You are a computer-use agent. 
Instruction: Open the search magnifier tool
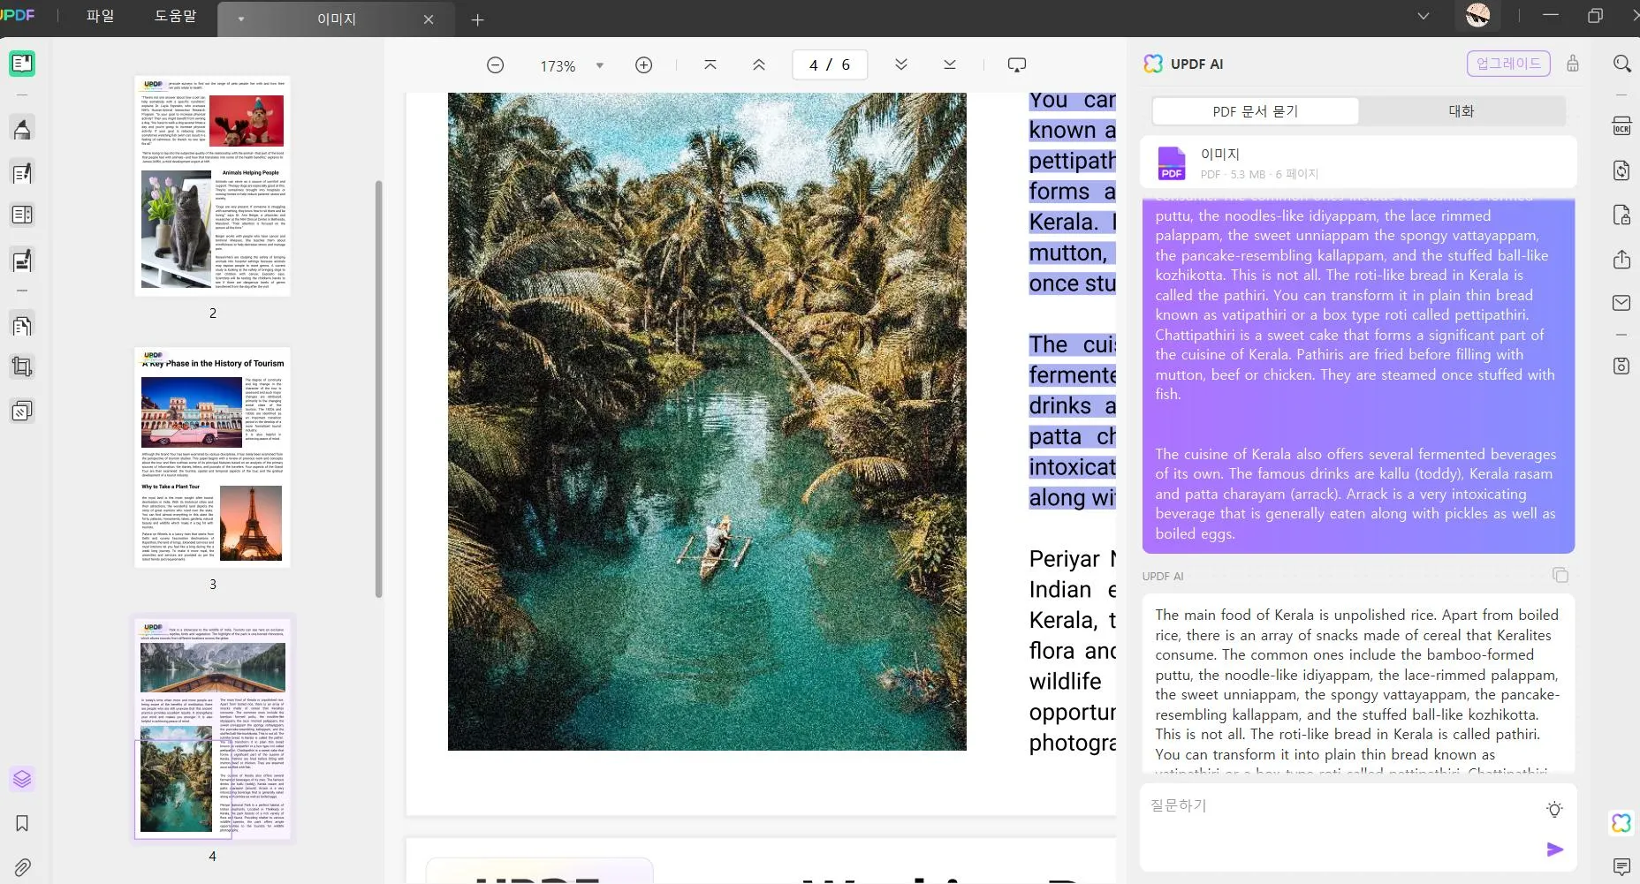[x=1621, y=64]
